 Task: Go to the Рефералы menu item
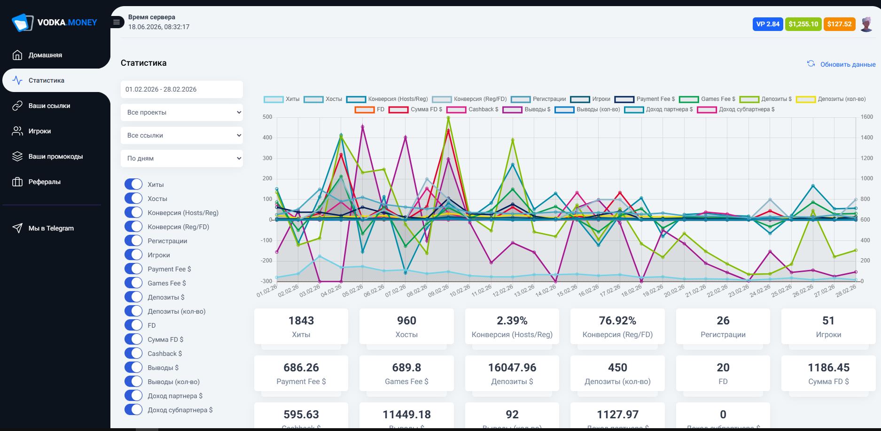pyautogui.click(x=45, y=182)
